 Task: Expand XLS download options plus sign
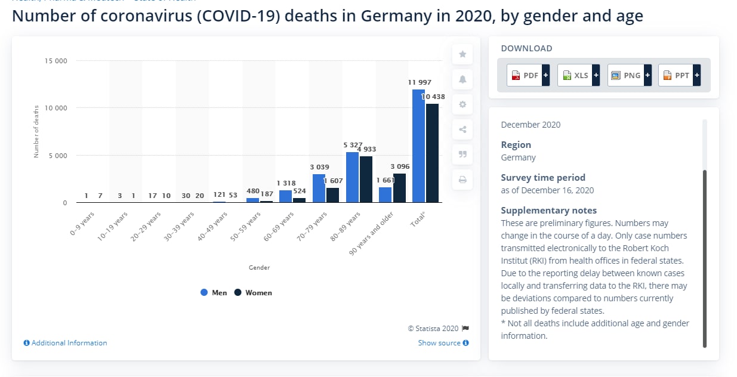click(596, 75)
